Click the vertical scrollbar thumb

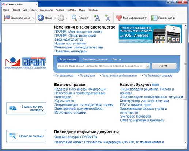pyautogui.click(x=185, y=65)
